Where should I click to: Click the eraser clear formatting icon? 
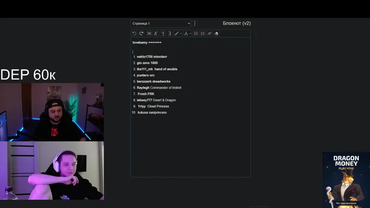coord(216,33)
